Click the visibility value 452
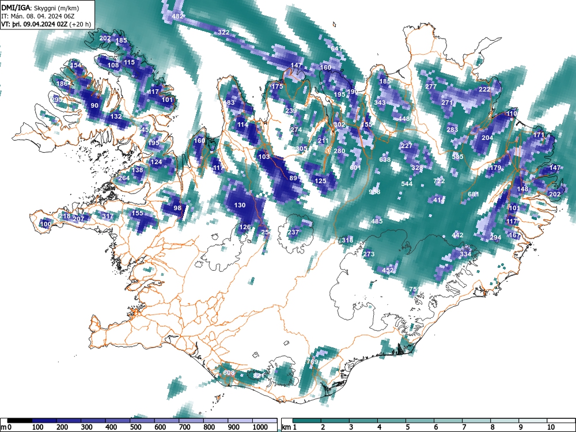 pos(388,270)
